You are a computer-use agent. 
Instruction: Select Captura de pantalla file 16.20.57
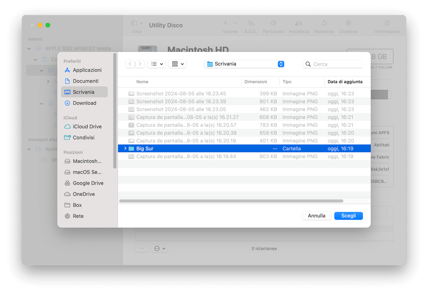[244, 125]
